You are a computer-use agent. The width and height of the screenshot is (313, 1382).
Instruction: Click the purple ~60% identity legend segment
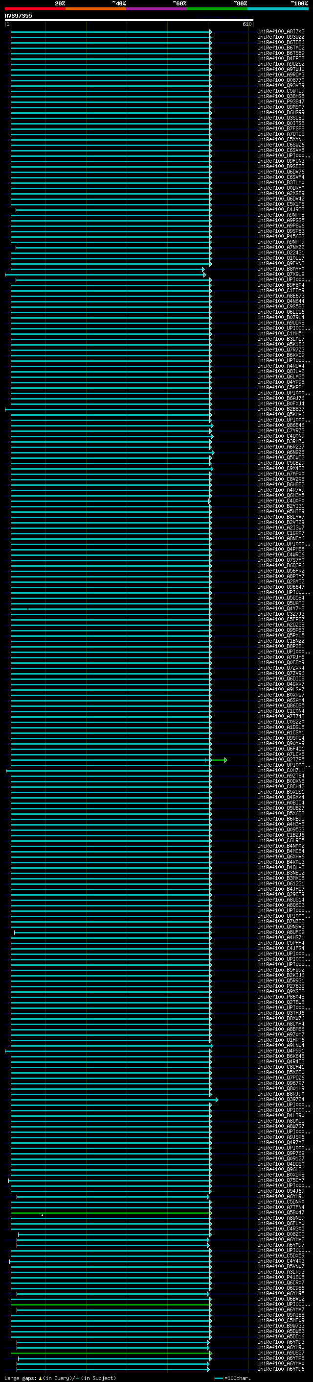click(156, 9)
